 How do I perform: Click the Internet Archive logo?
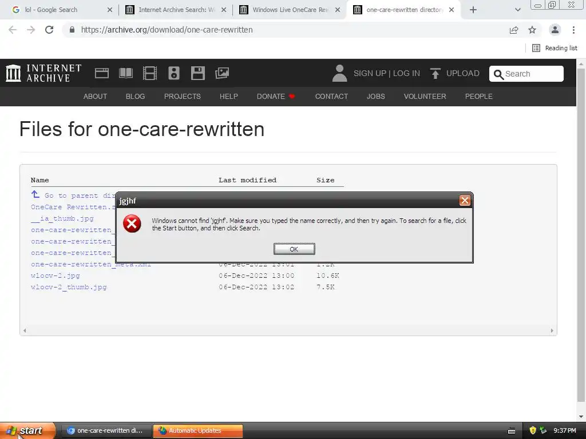43,73
